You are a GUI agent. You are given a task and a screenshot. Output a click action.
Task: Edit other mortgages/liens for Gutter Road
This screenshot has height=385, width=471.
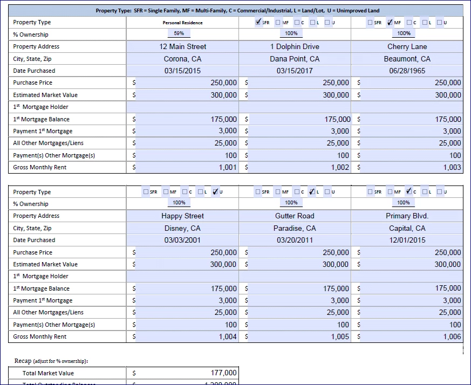(299, 313)
